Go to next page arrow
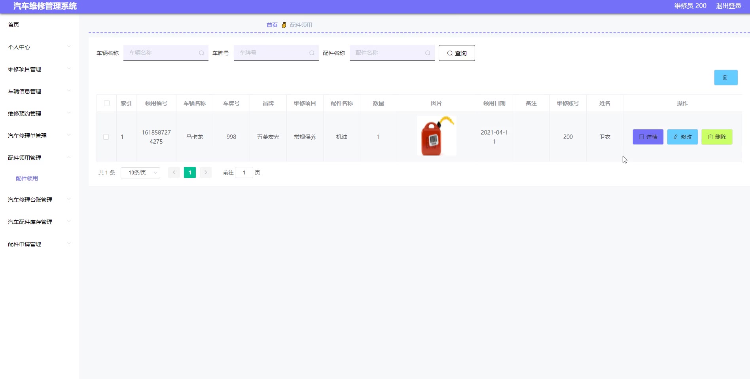 point(206,172)
